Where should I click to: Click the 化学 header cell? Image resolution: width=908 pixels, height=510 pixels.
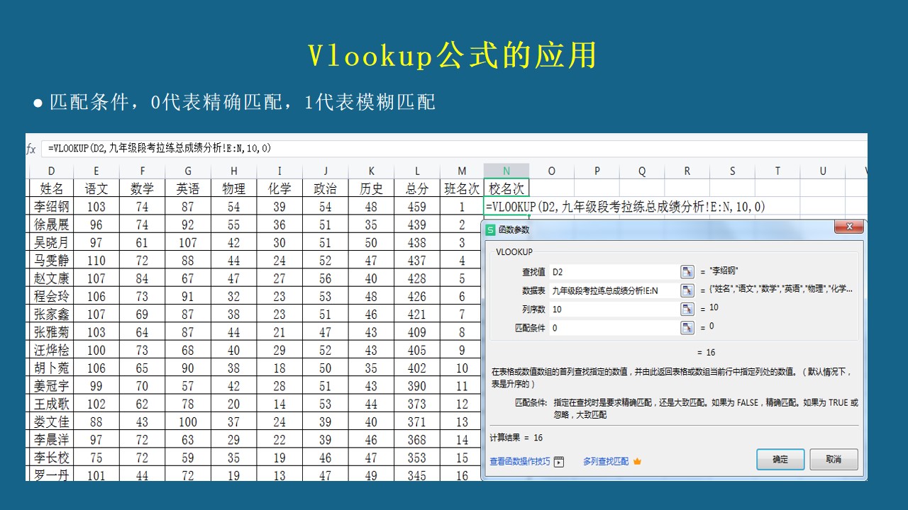tap(279, 188)
